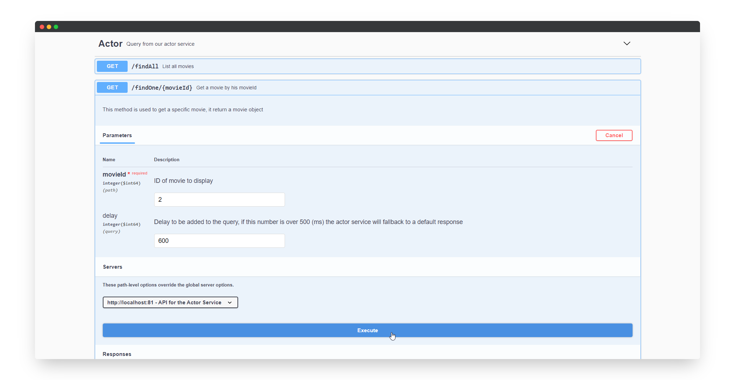
Task: Click the GET badge for /findOne/{movieId}
Action: click(x=112, y=88)
